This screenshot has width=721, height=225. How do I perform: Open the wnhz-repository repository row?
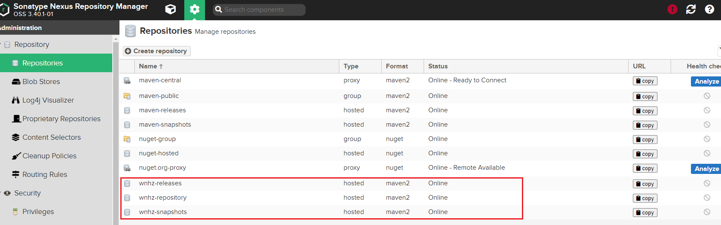pos(420,198)
